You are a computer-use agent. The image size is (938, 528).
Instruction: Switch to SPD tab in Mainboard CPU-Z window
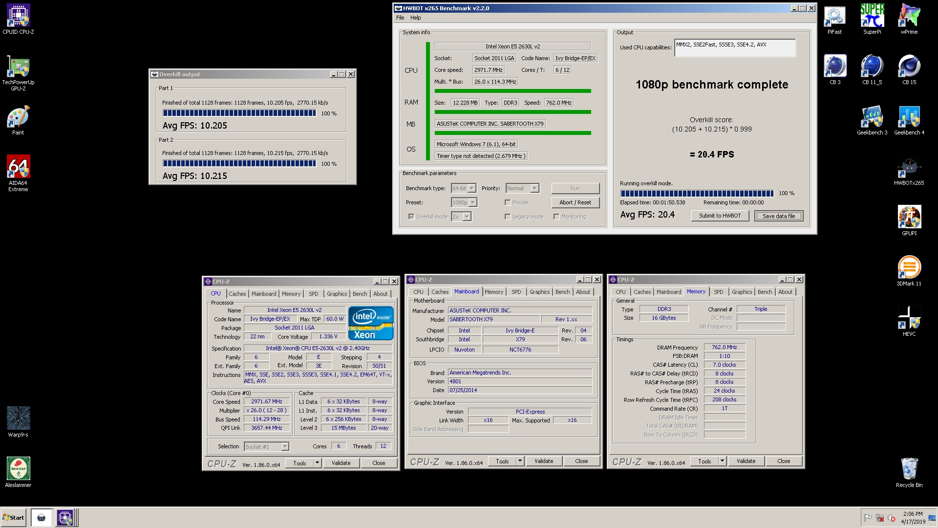click(516, 292)
